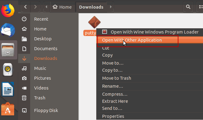The height and width of the screenshot is (120, 203).
Task: Click the Pictures camera icon in sidebar
Action: tap(24, 78)
